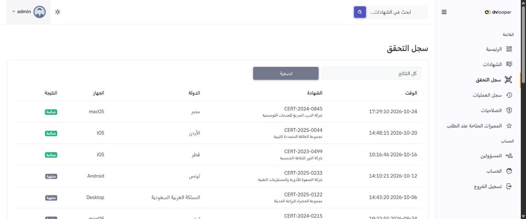The width and height of the screenshot is (526, 219).
Task: Click certificate CERT-2025-0233
Action: pyautogui.click(x=303, y=173)
